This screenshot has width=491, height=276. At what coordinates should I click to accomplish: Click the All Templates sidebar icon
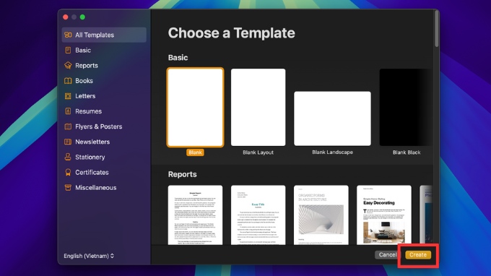[68, 35]
